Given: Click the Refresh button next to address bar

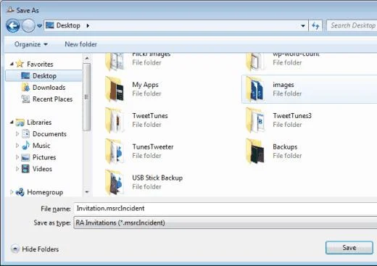Looking at the screenshot, I should (x=315, y=25).
